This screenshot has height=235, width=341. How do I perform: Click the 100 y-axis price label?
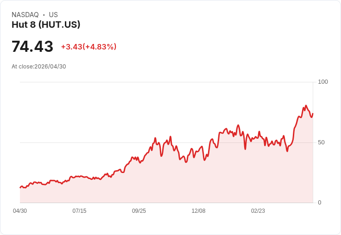click(x=323, y=82)
